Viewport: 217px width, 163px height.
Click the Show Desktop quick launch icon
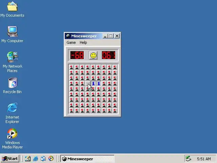(28, 159)
